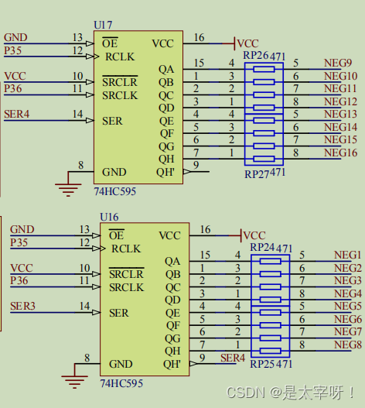
Task: Click the QH' pin name inside U17
Action: 165,172
